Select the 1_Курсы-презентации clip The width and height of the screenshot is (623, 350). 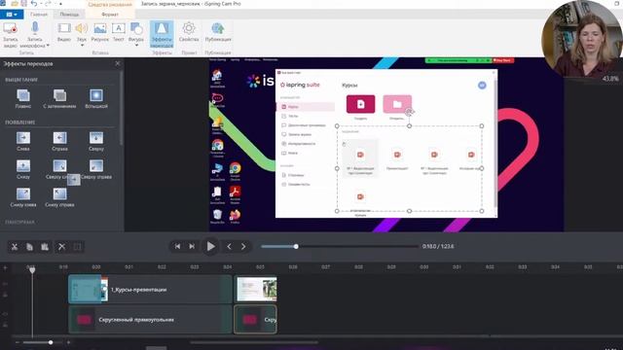point(150,290)
